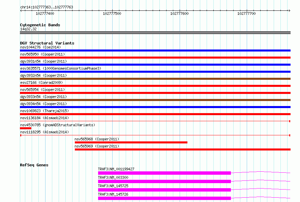
Task: Select the brown bar for dgv3932n54
Action: [x=155, y=79]
